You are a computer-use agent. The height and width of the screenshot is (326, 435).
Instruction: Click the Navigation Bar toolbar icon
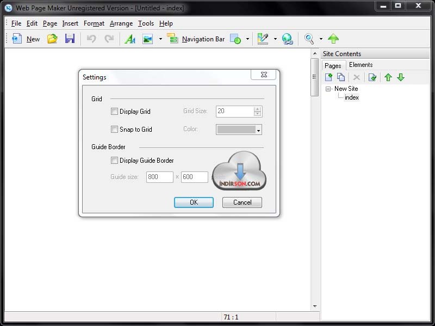(172, 39)
